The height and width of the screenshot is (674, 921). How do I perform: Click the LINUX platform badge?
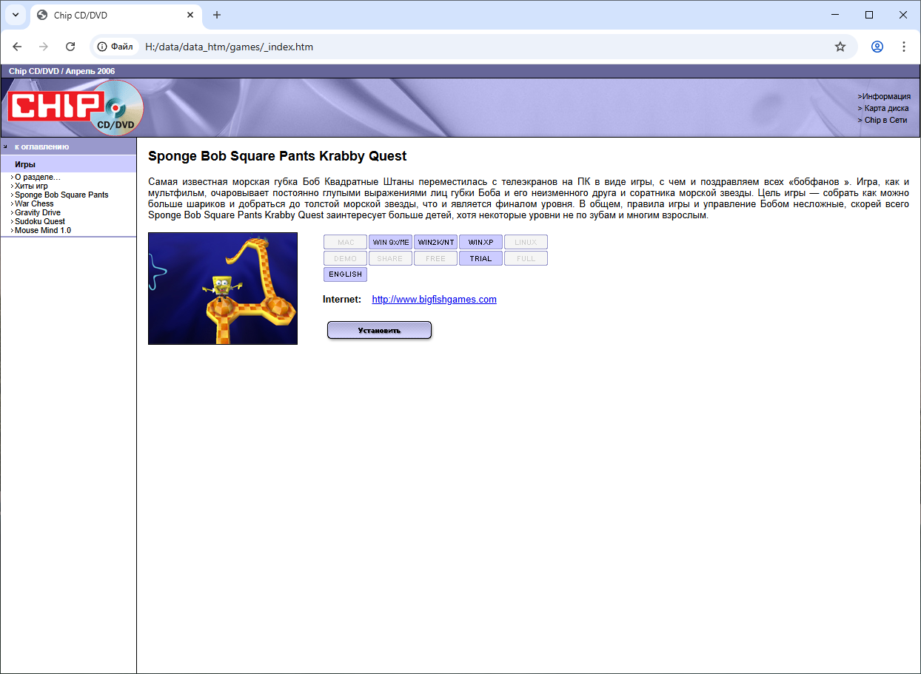tap(526, 242)
